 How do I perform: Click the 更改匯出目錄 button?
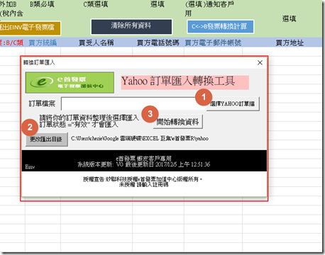pos(47,140)
